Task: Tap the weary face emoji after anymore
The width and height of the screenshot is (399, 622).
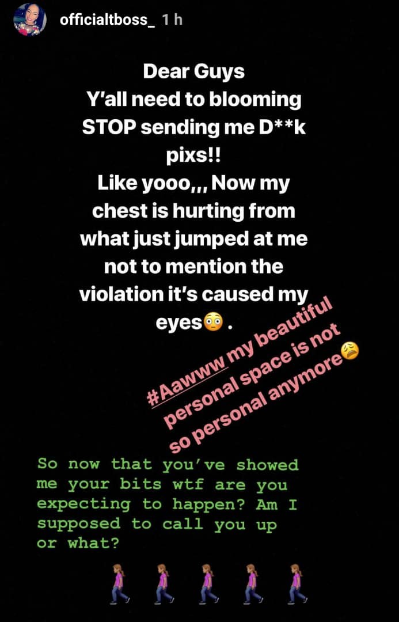Action: pos(350,350)
